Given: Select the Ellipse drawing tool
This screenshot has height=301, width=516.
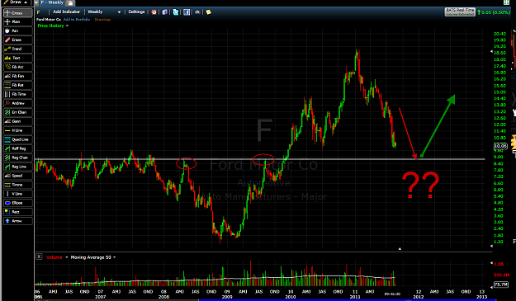Looking at the screenshot, I should tap(18, 203).
